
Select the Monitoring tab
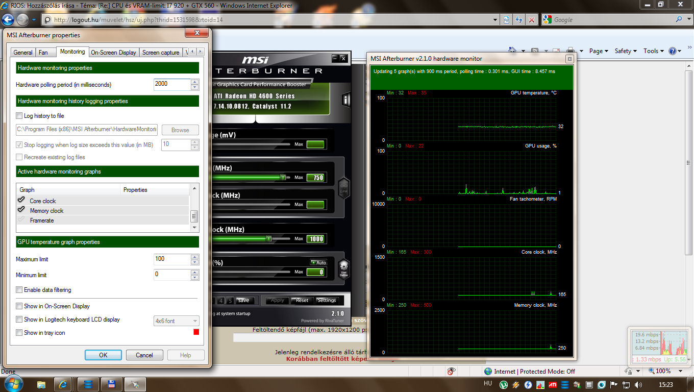[72, 52]
